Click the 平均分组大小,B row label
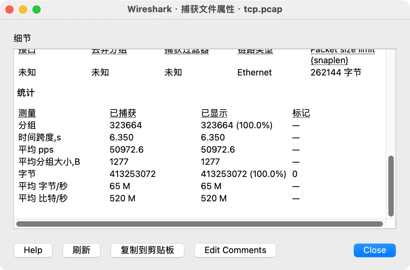The width and height of the screenshot is (410, 270). [49, 162]
